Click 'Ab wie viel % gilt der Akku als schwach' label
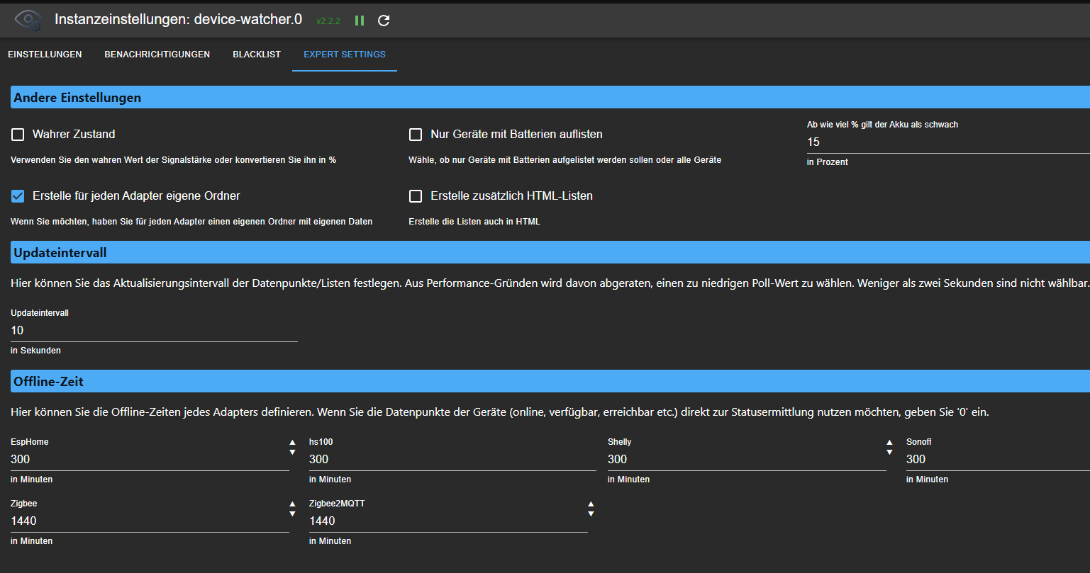 (882, 125)
